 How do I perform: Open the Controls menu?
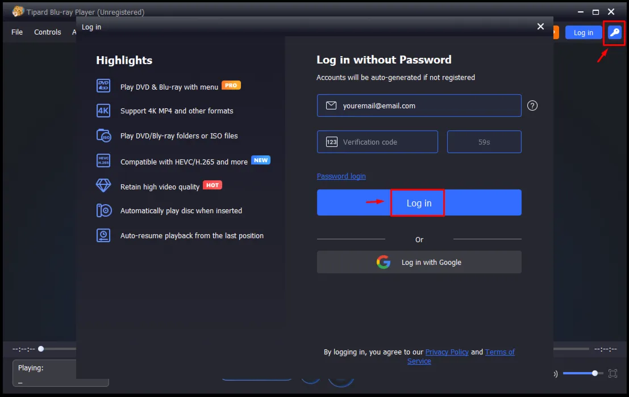tap(47, 32)
